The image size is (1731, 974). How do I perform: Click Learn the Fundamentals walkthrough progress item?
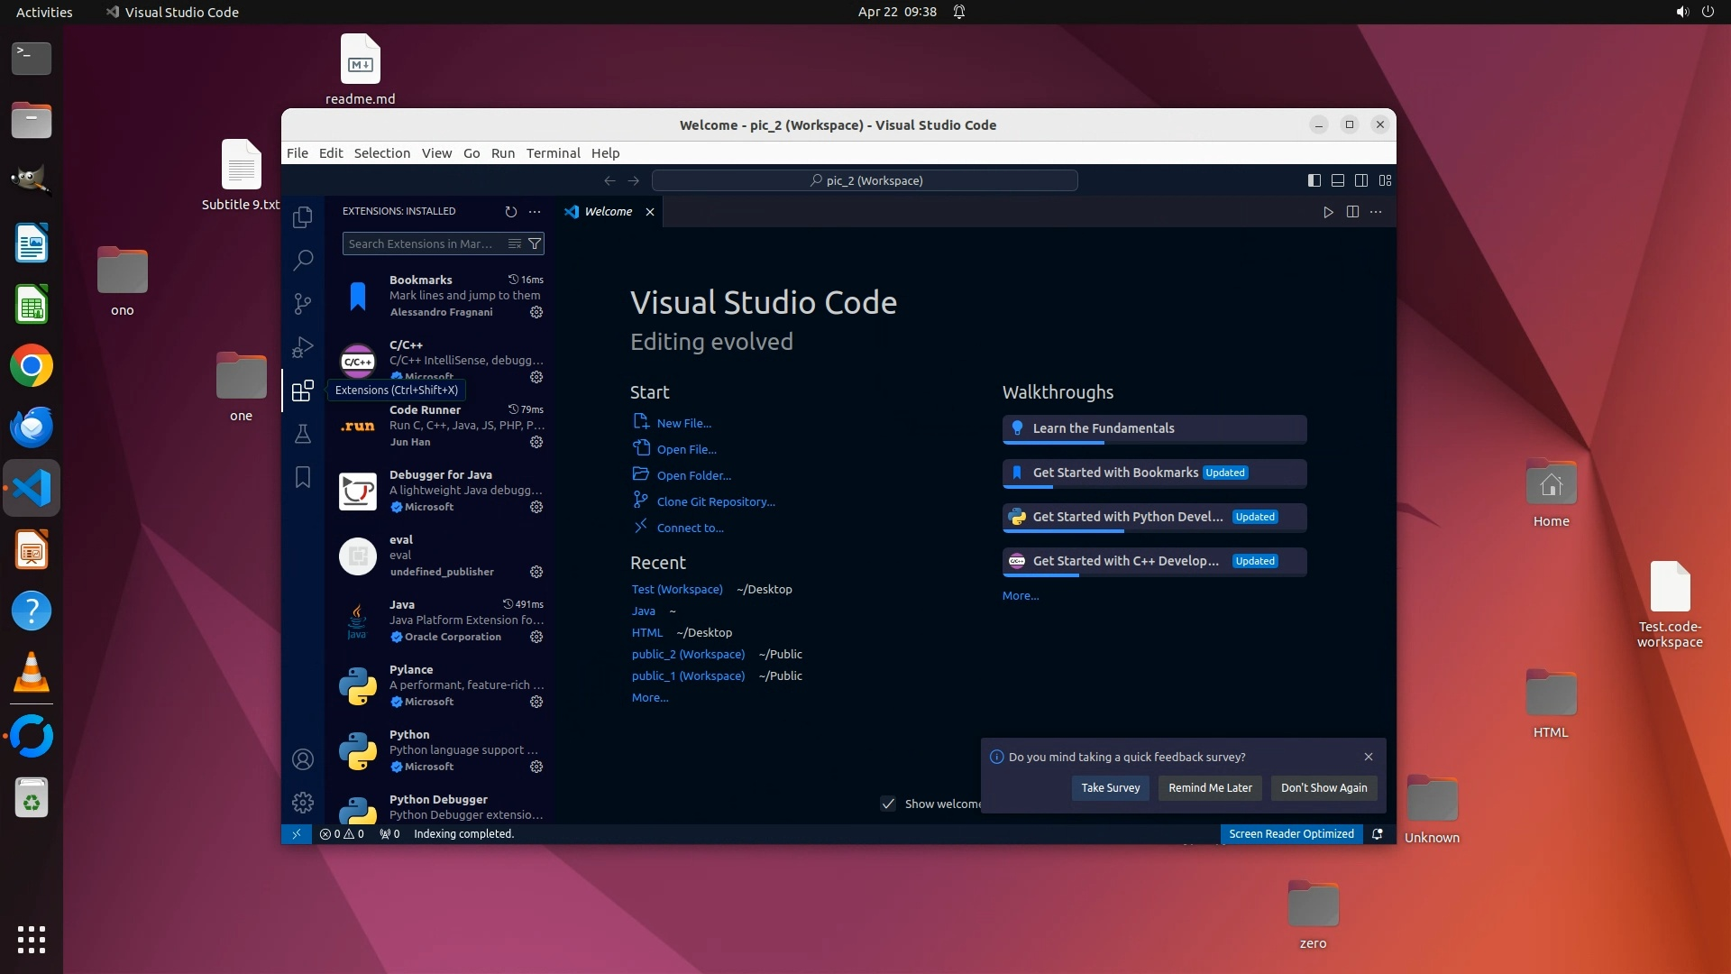(1154, 428)
